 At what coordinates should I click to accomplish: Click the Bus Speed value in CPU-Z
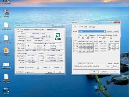pos(31,60)
